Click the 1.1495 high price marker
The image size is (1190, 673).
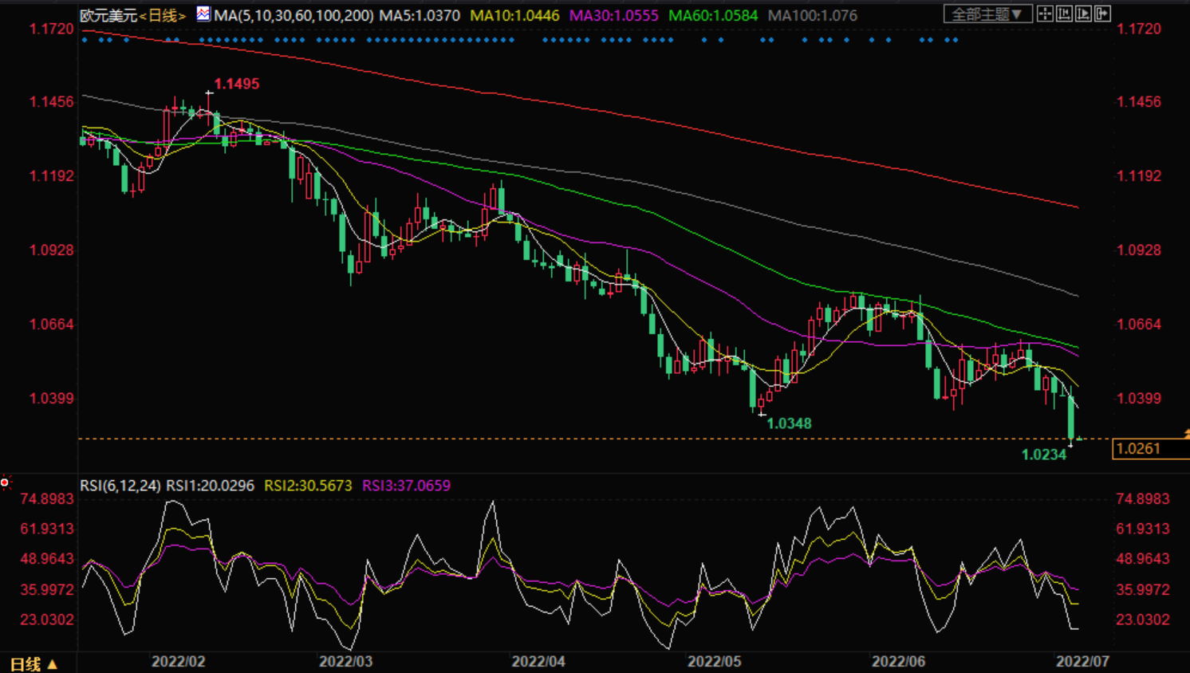pyautogui.click(x=236, y=84)
